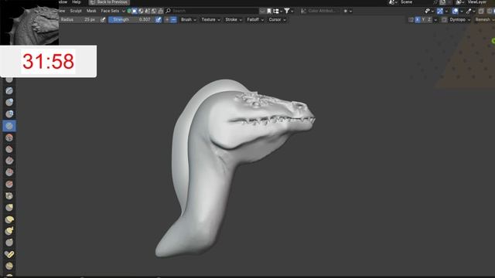Click the Scene name field
The image size is (495, 278).
coord(415,2)
